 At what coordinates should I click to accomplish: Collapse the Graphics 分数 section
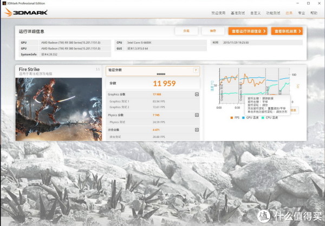coord(197,95)
